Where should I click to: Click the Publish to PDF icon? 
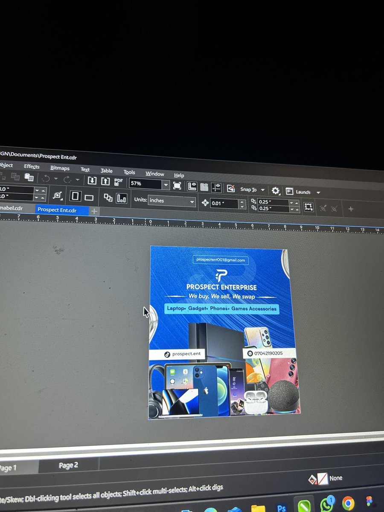118,182
